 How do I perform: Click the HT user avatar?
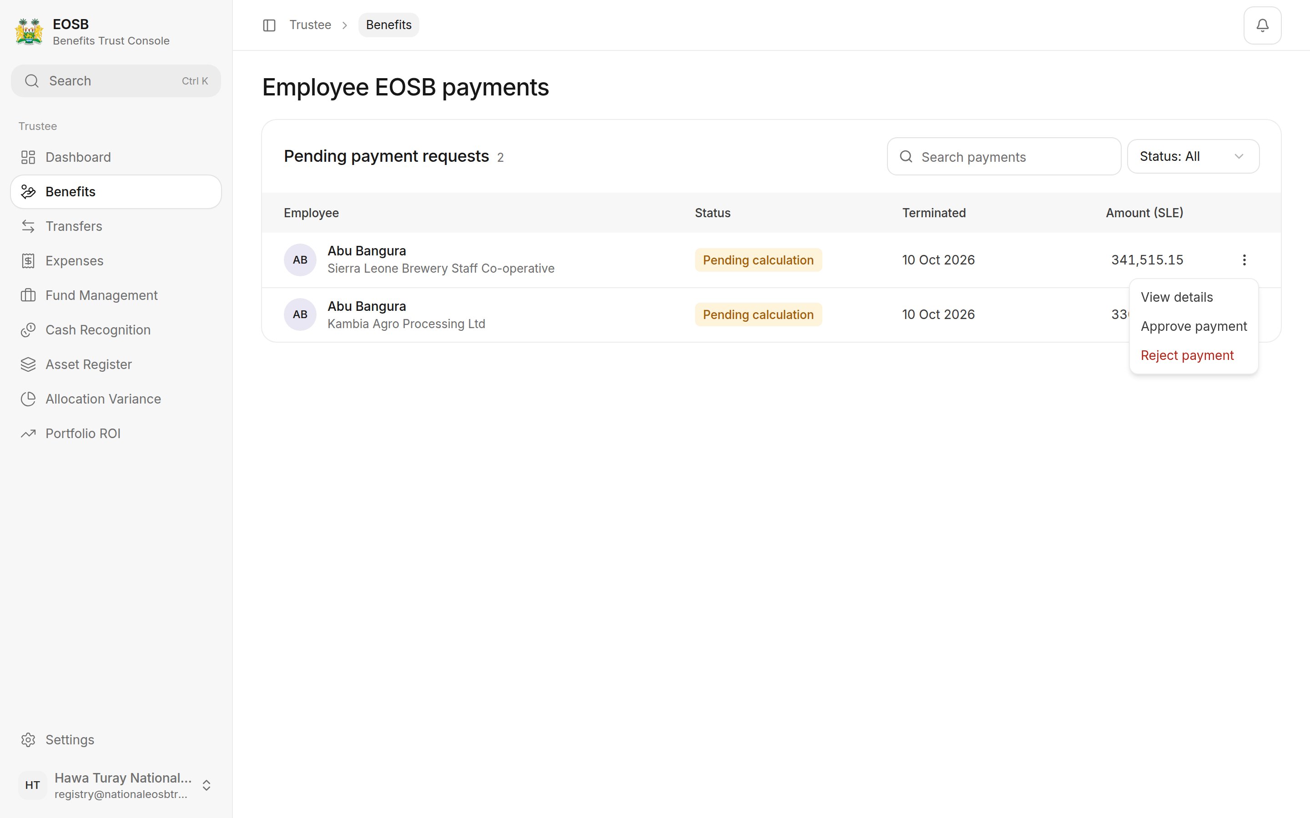32,786
